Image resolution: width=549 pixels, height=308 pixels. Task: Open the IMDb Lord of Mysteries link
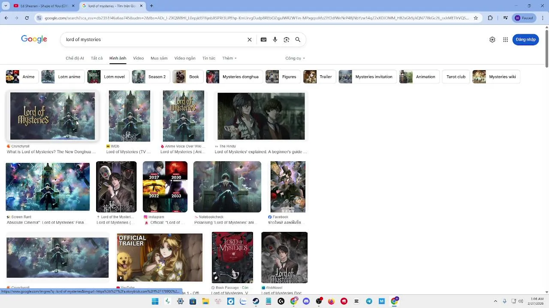(128, 152)
